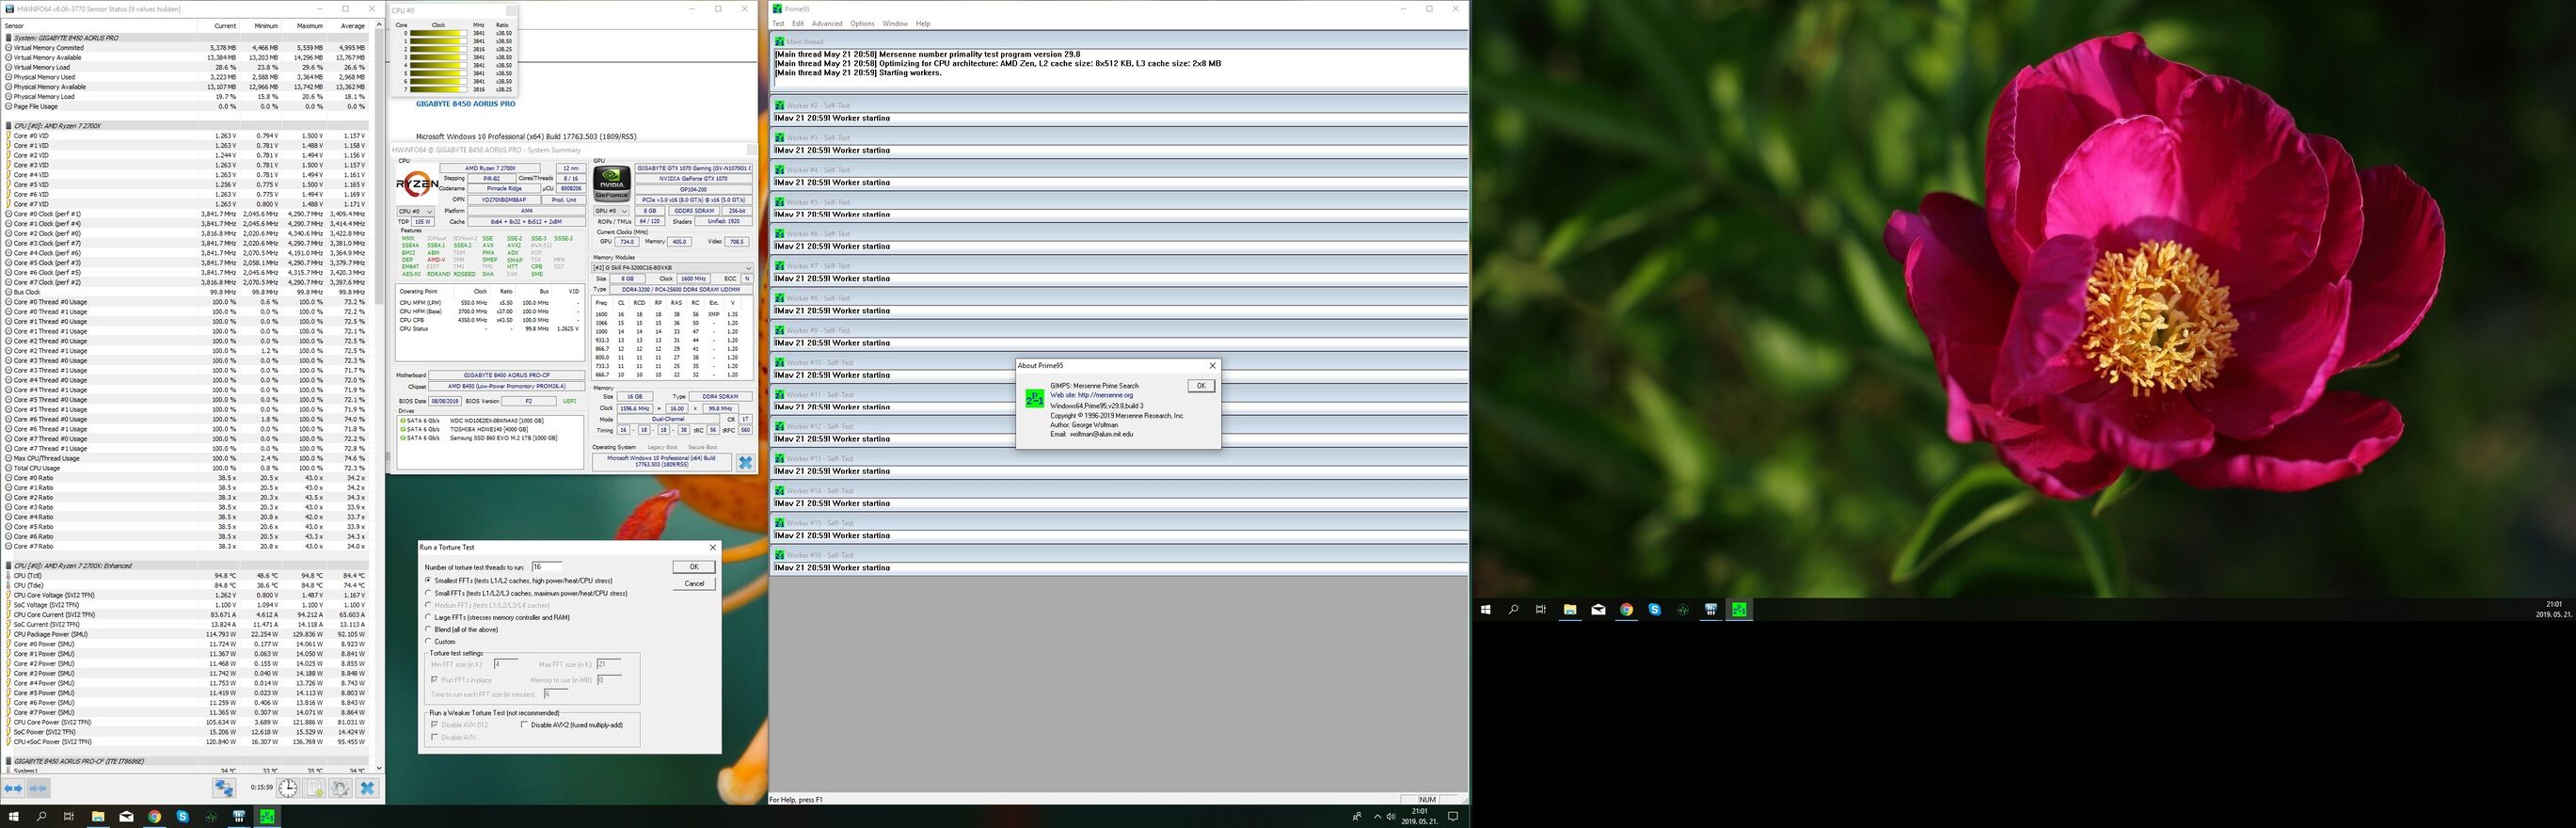Screen dimensions: 2576x828
Task: Select Custom torture test radio option
Action: tap(429, 641)
